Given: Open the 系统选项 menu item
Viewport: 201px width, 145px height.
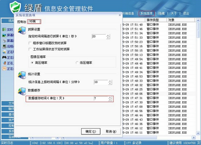Looking at the screenshot, I should pos(147,13).
